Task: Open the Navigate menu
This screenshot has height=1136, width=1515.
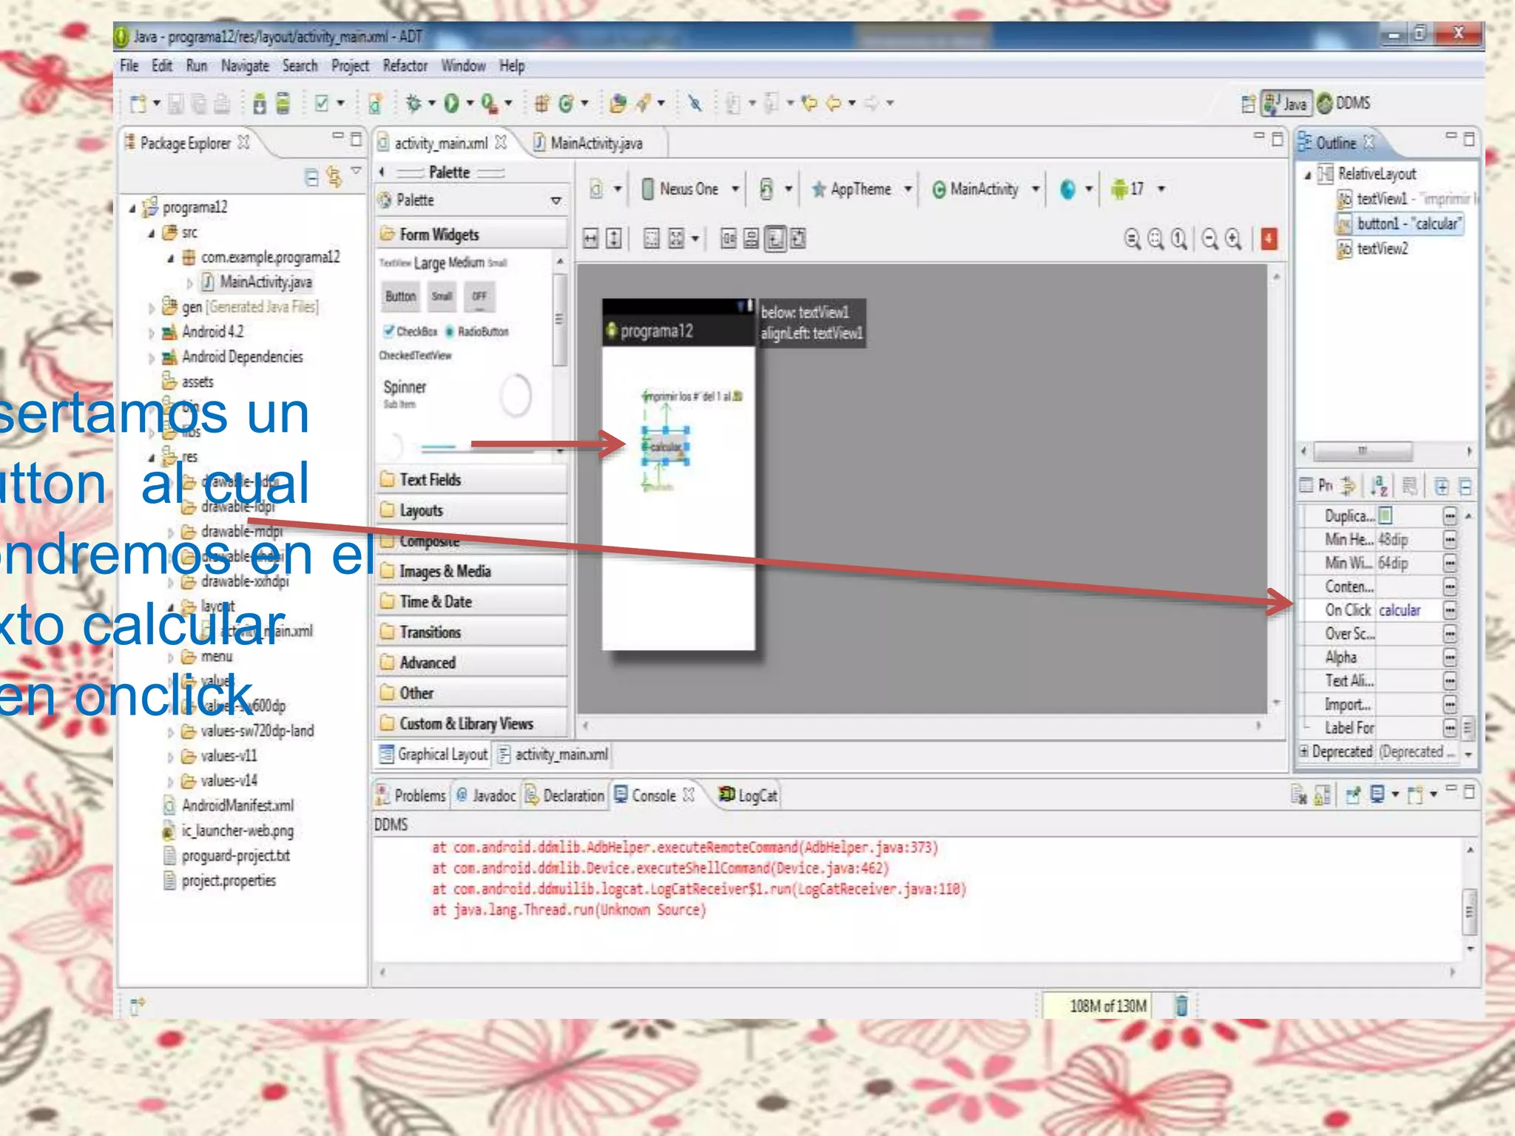Action: pos(245,66)
